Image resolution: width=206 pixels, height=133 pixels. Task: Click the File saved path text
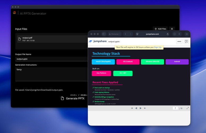[x=39, y=90]
